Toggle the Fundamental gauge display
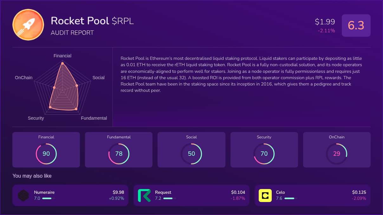Viewport: 383px width, 215px height. pyautogui.click(x=119, y=154)
